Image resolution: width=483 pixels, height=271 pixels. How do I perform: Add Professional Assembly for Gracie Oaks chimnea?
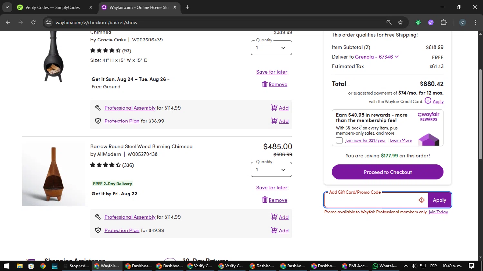279,108
